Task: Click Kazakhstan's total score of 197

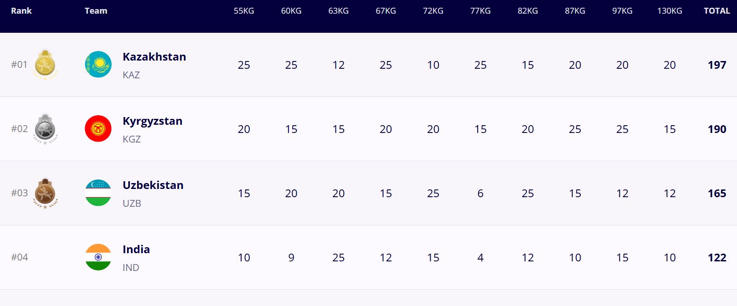Action: [716, 65]
